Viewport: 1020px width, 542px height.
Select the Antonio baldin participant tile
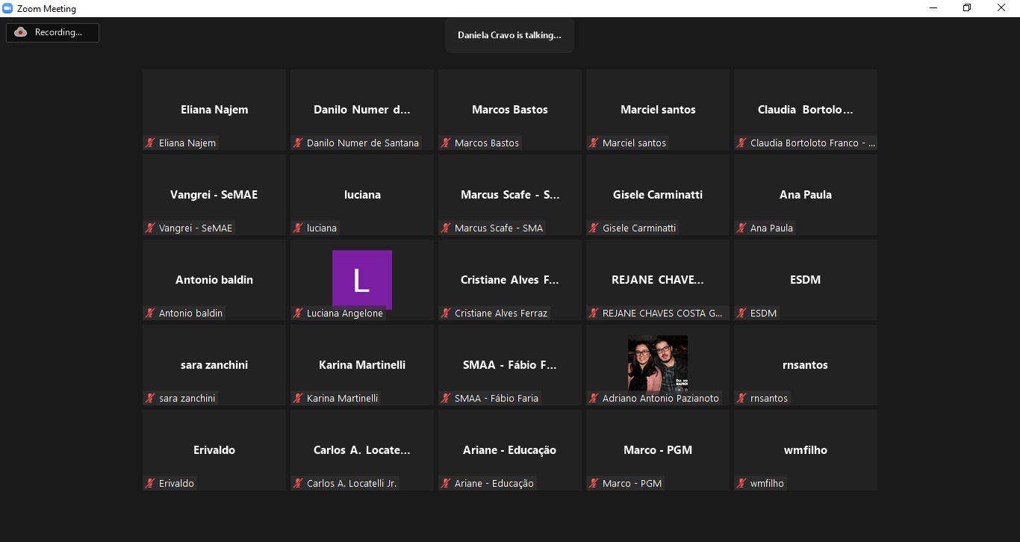click(x=214, y=280)
